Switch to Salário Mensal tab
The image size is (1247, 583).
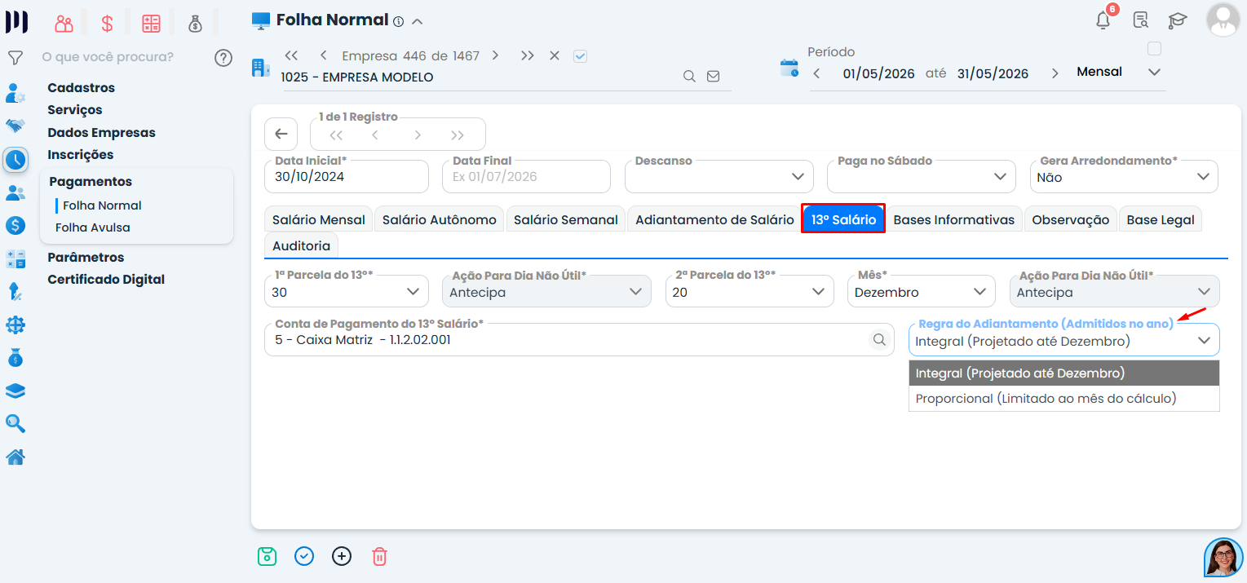click(x=319, y=219)
